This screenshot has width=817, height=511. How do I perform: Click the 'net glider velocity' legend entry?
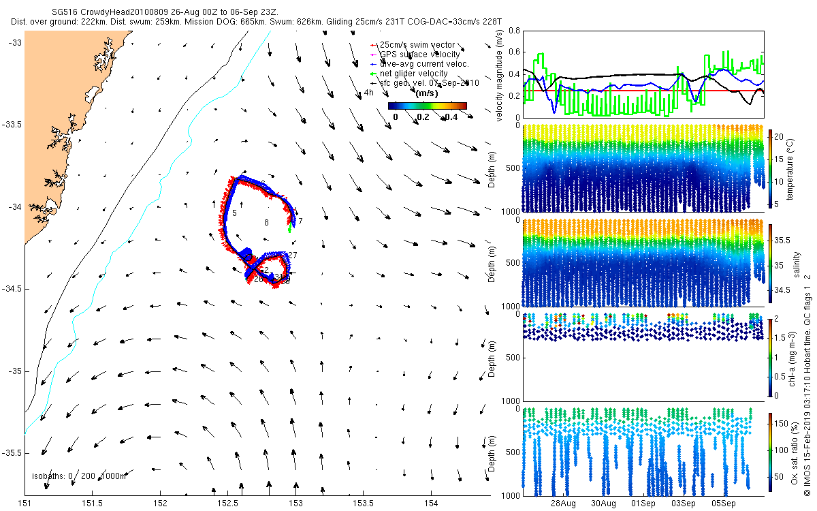(x=413, y=74)
